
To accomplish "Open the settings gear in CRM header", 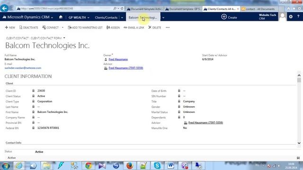I will pyautogui.click(x=291, y=17).
